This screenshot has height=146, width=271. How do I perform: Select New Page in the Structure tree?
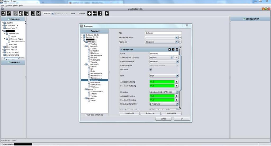click(x=13, y=44)
